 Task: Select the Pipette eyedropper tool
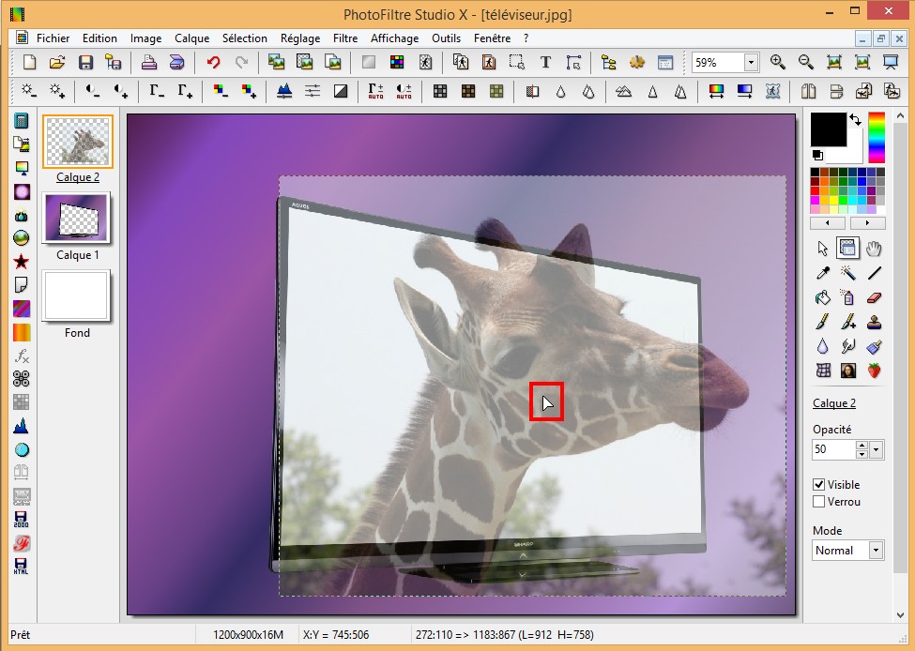coord(823,272)
